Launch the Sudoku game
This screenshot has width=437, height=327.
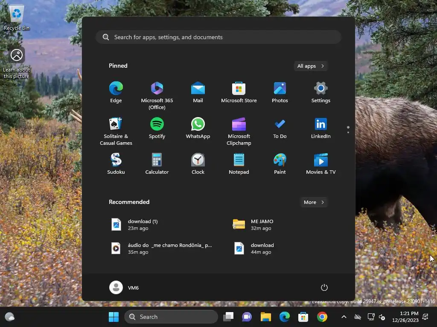[116, 164]
